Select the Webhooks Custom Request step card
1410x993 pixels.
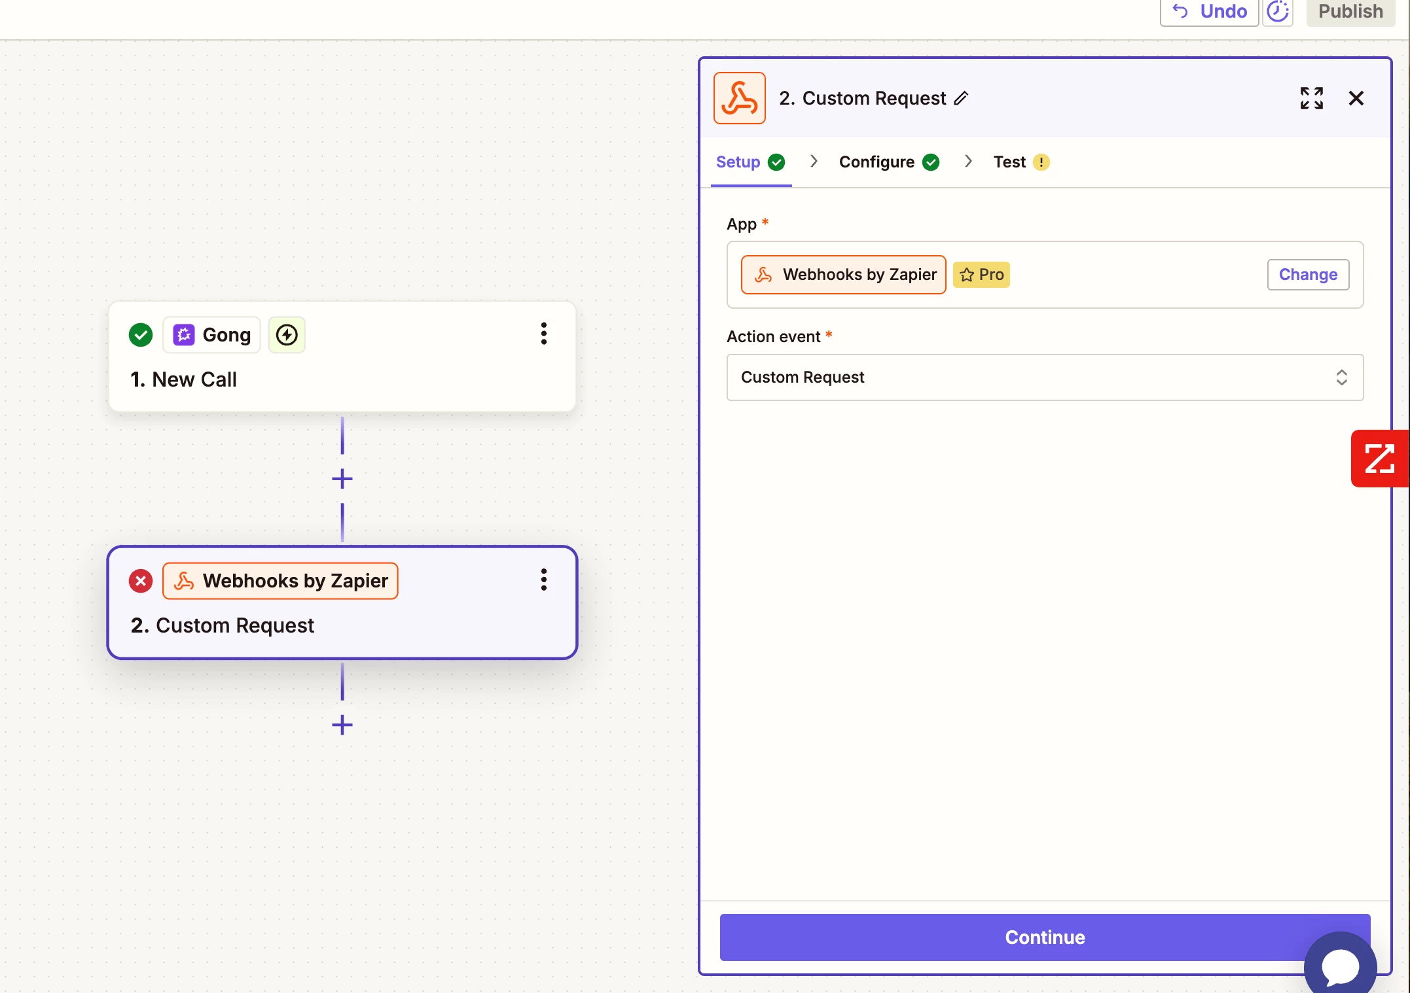tap(342, 602)
